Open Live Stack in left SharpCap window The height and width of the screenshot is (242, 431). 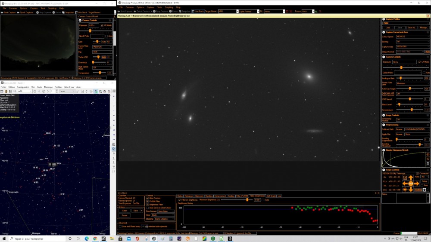81,12
